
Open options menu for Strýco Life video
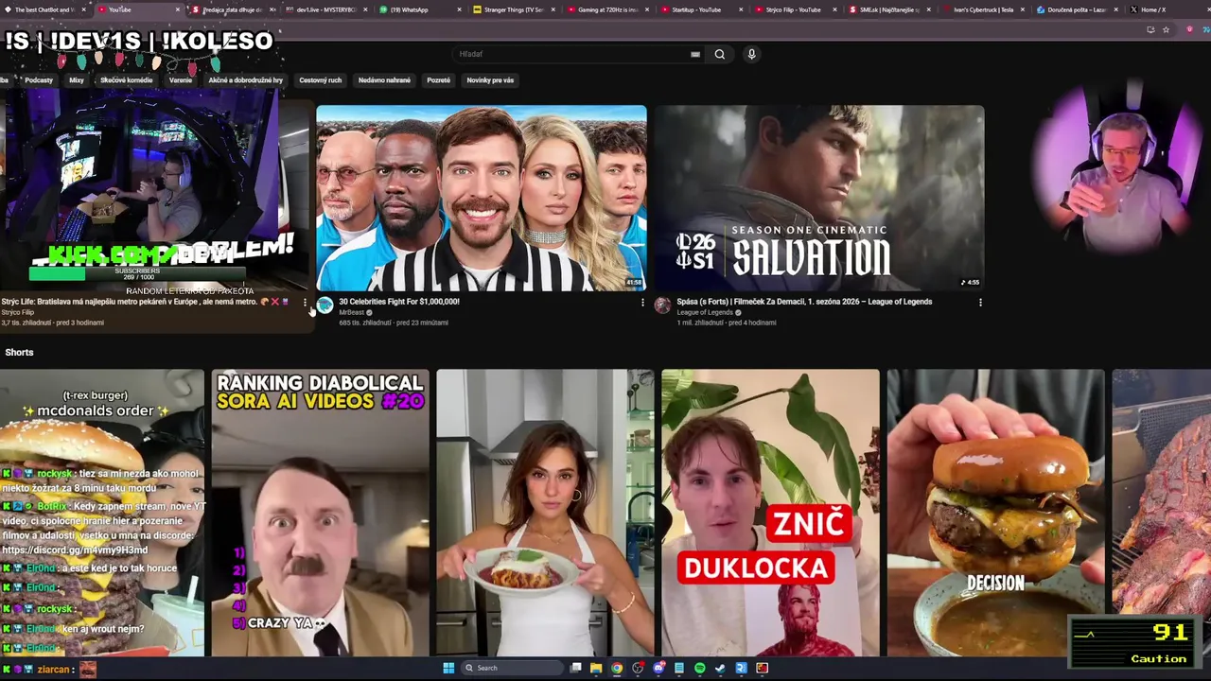coord(305,303)
